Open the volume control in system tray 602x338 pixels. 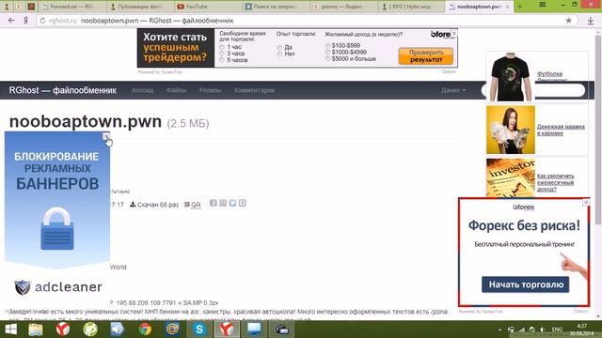(543, 330)
